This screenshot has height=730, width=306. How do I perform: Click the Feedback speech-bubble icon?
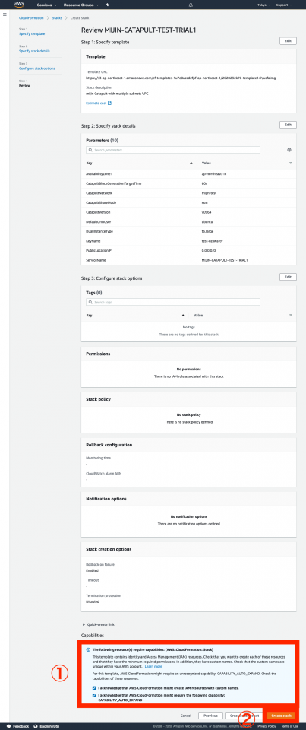pyautogui.click(x=9, y=726)
